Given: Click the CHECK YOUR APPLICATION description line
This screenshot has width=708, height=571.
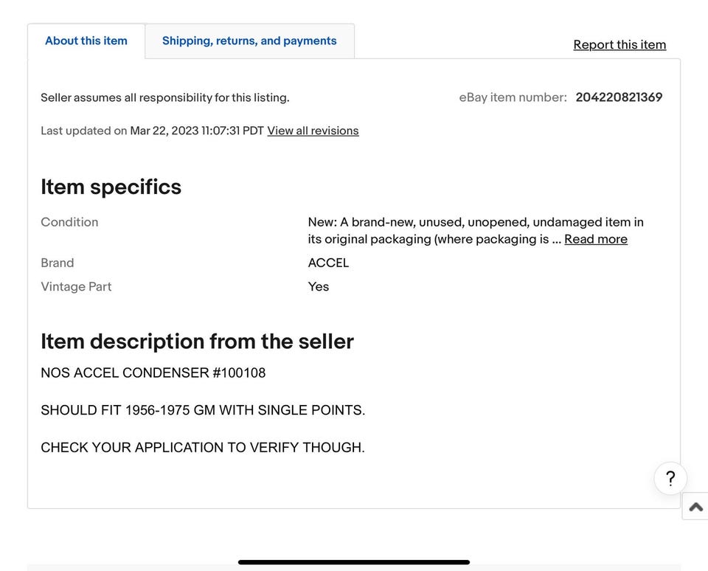Looking at the screenshot, I should tap(203, 448).
